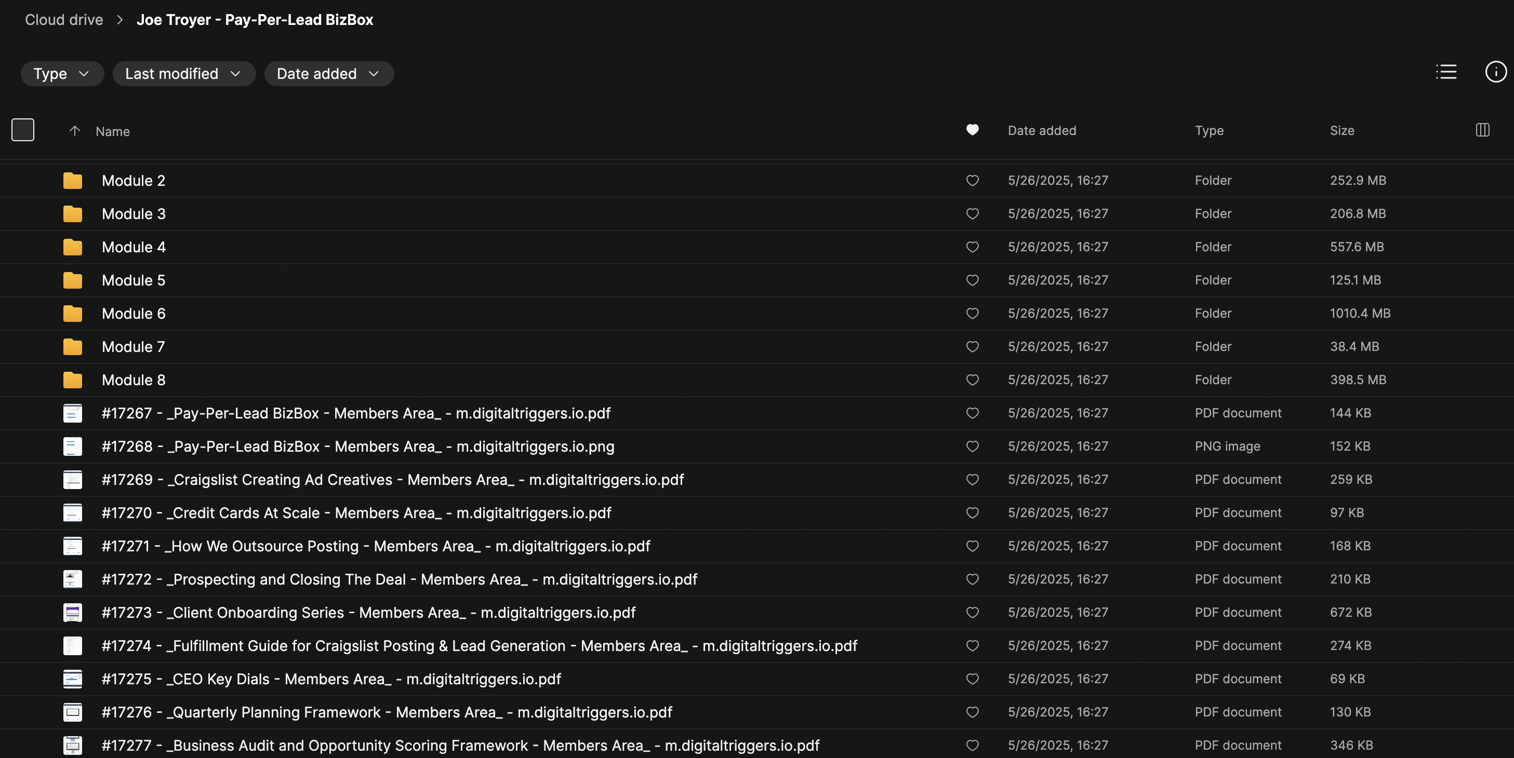Open column settings icon in header

1482,130
